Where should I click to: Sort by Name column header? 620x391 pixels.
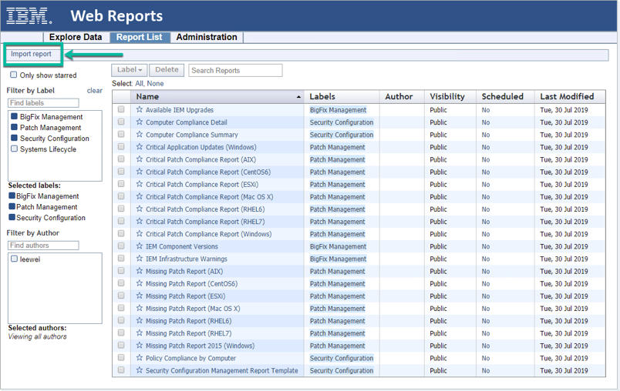[x=217, y=97]
